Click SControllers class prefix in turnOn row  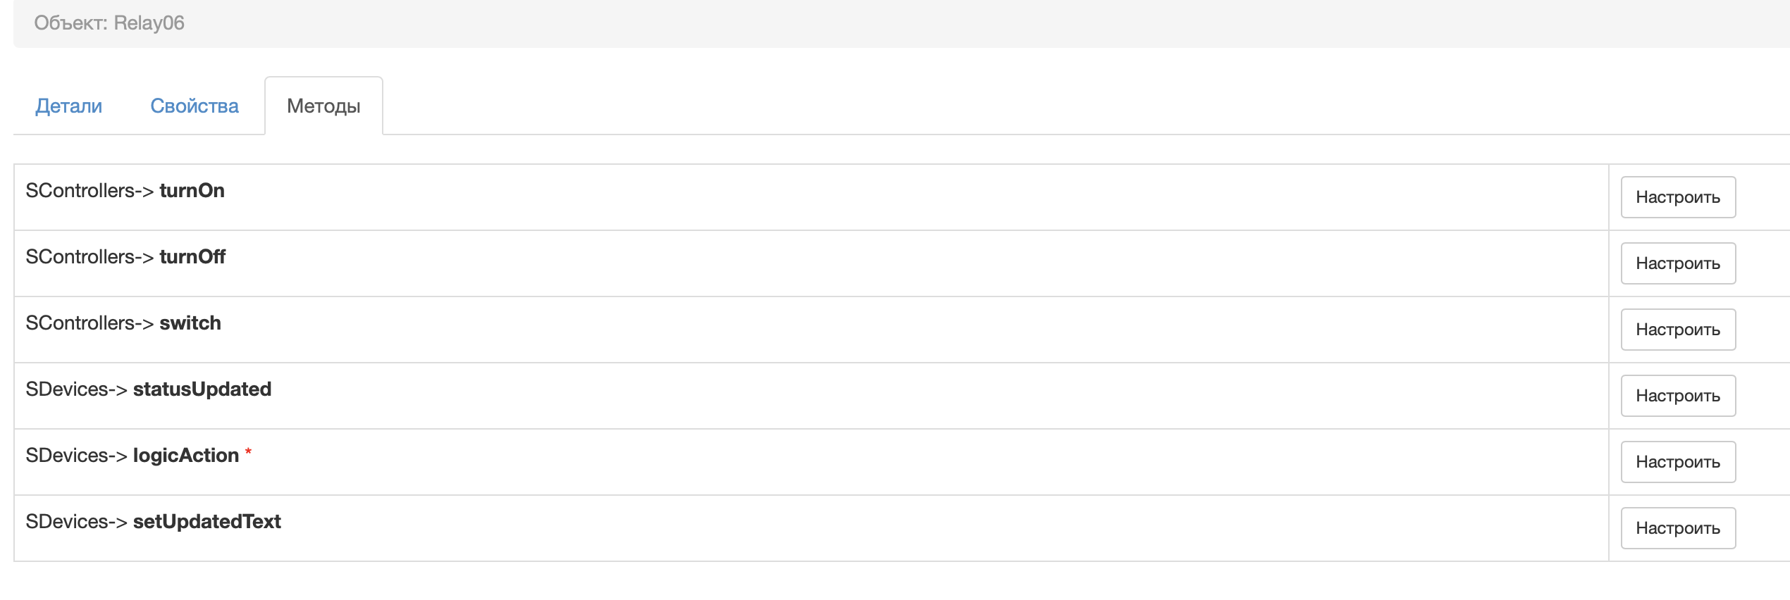pos(80,191)
